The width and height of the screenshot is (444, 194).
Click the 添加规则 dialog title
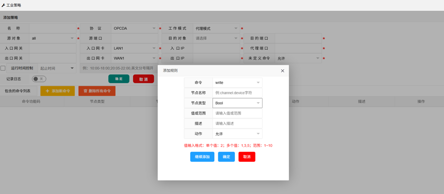(170, 71)
